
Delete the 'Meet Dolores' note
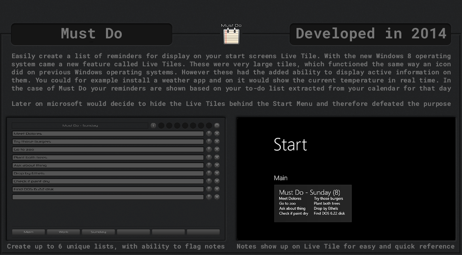coord(217,133)
